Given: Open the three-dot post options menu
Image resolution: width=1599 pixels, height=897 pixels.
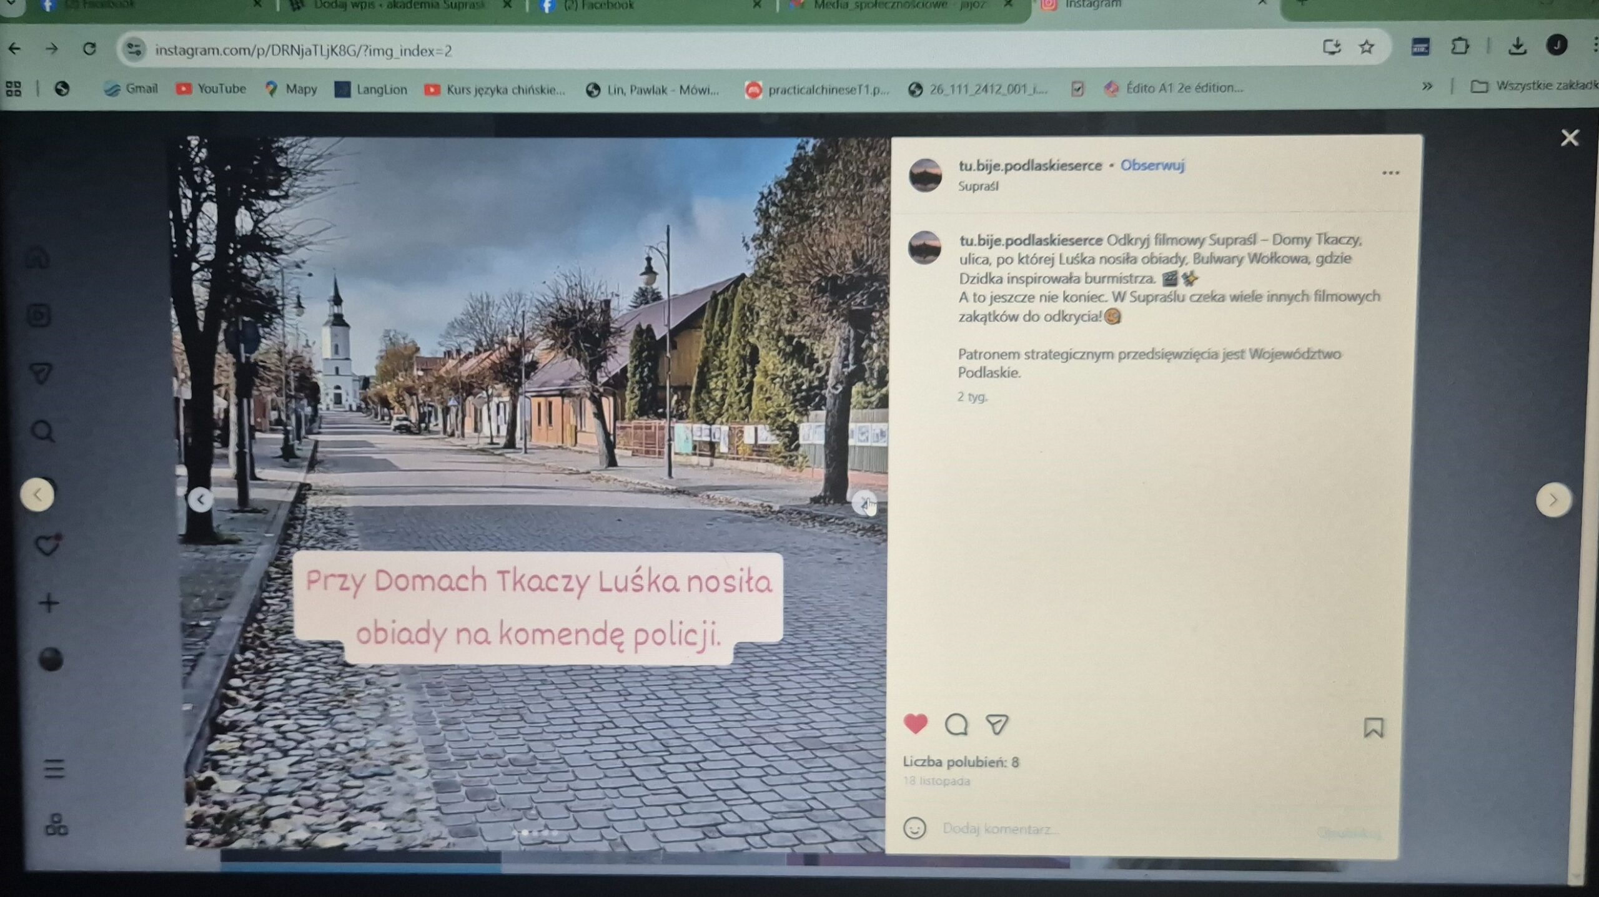Looking at the screenshot, I should [1390, 173].
